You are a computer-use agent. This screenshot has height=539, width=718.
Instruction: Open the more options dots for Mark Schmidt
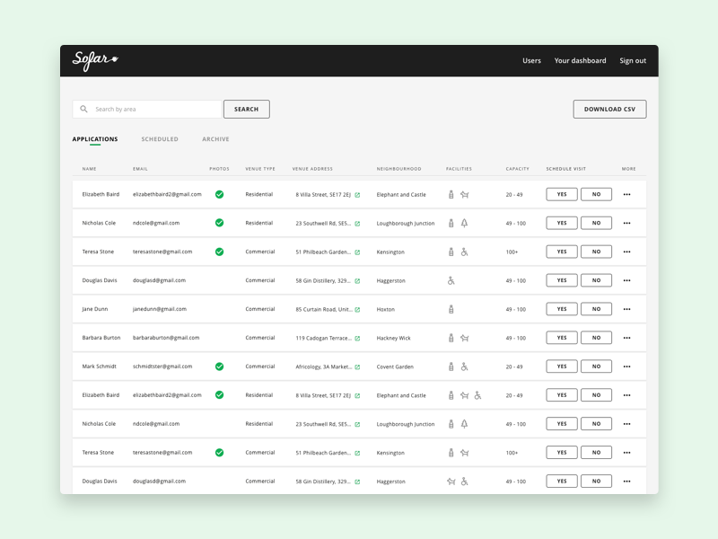626,367
